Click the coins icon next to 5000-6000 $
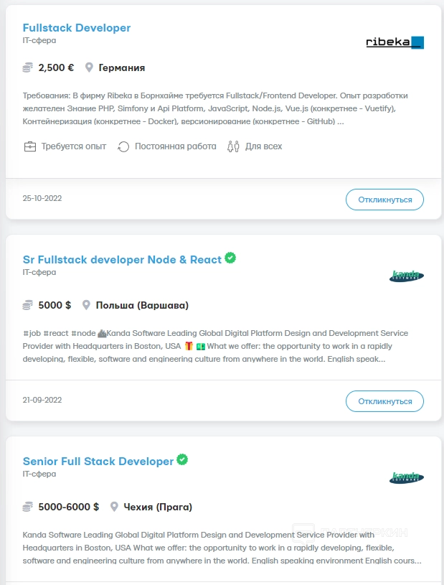 point(28,507)
